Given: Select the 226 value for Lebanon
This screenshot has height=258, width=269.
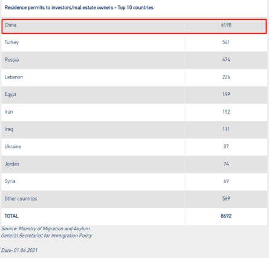Looking at the screenshot, I should pos(226,77).
